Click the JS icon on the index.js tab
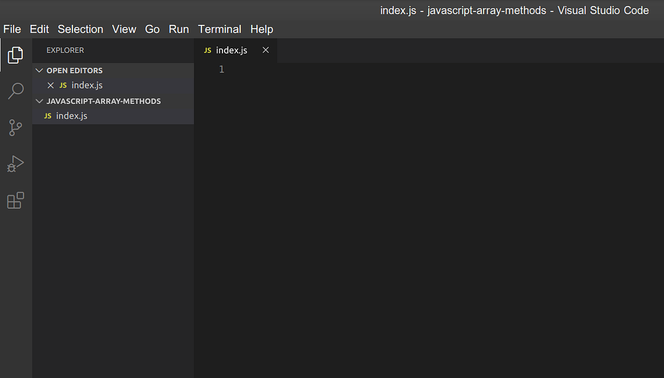The height and width of the screenshot is (378, 664). [207, 50]
